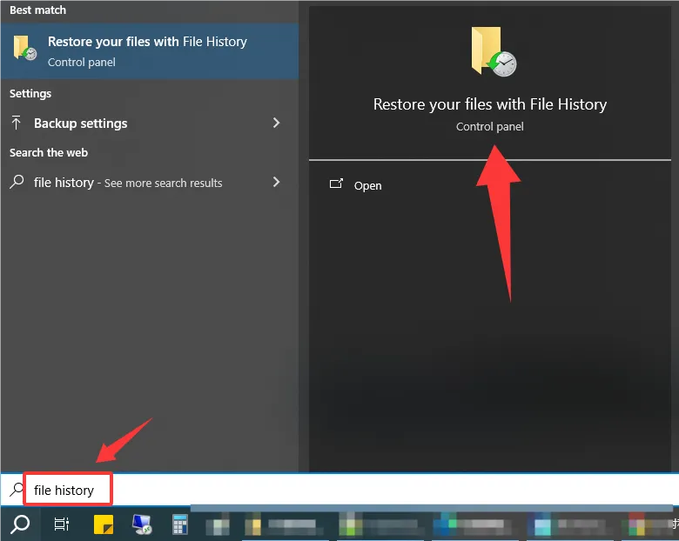This screenshot has height=541, width=679.
Task: Click the preview title Restore your files with File History
Action: (490, 104)
